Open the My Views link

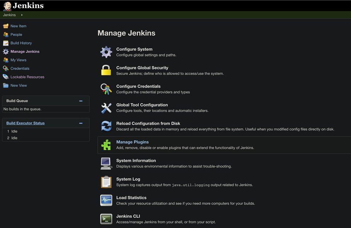pos(18,60)
